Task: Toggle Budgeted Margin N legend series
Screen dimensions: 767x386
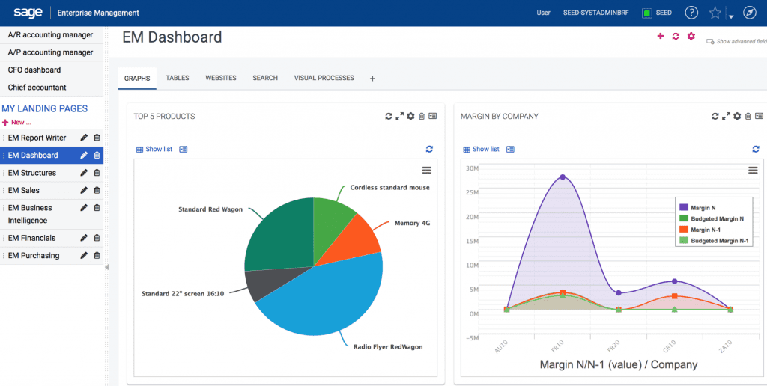Action: point(712,219)
